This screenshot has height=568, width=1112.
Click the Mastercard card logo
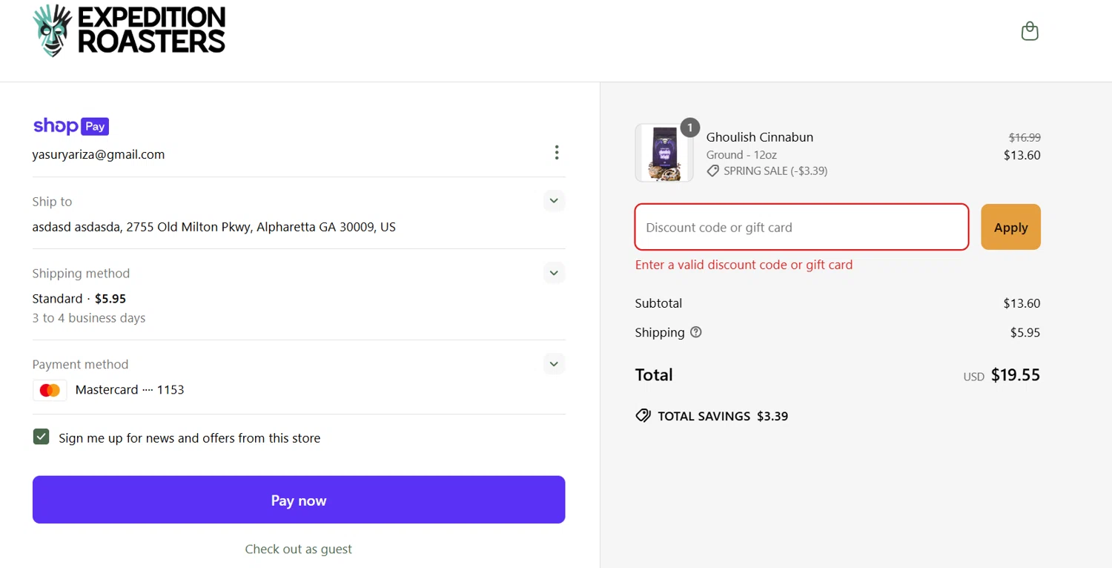click(x=50, y=390)
